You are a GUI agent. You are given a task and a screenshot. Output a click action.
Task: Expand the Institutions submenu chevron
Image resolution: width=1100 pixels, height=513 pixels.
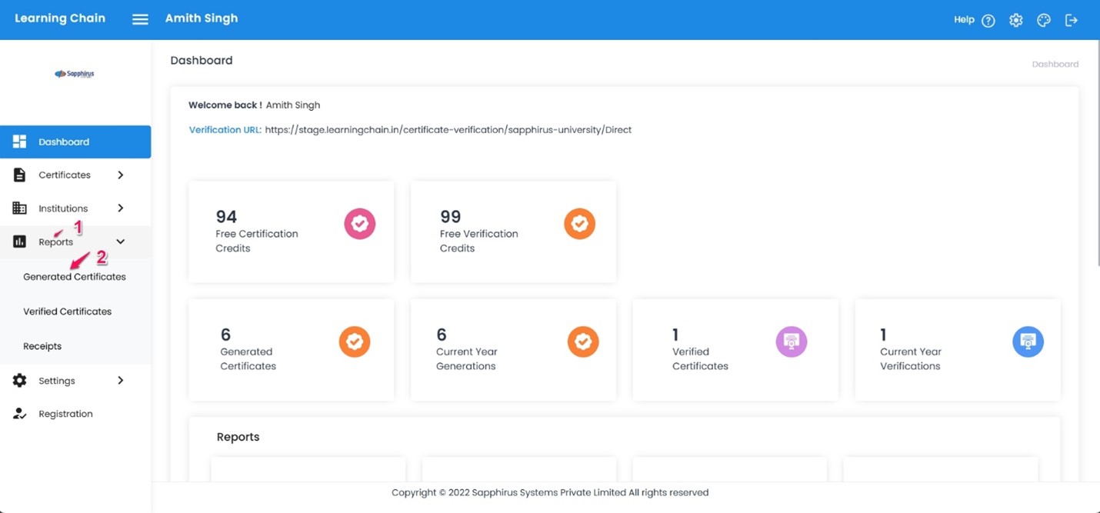point(120,208)
